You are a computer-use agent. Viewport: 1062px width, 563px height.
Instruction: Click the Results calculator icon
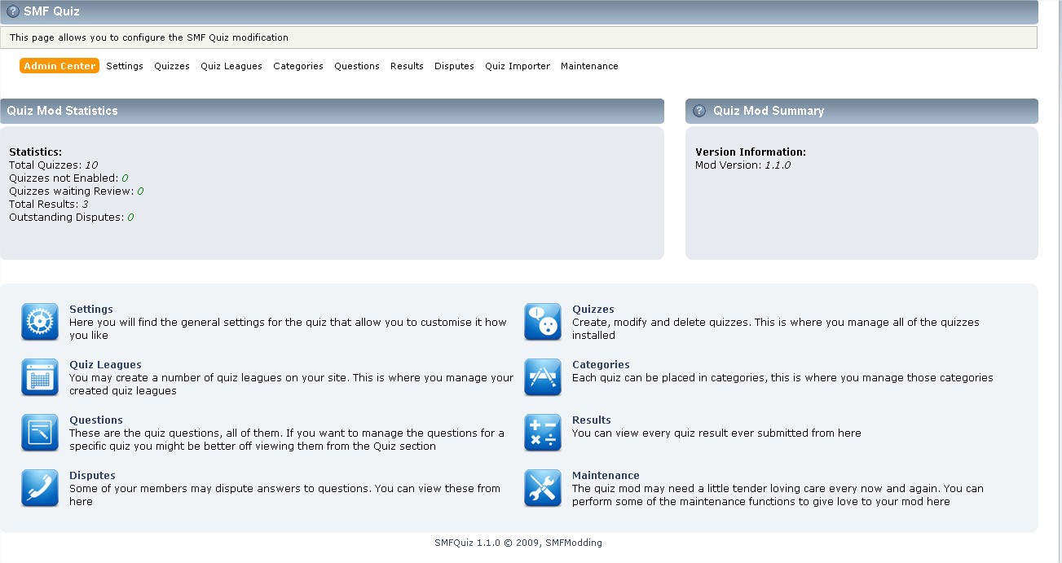pos(543,433)
